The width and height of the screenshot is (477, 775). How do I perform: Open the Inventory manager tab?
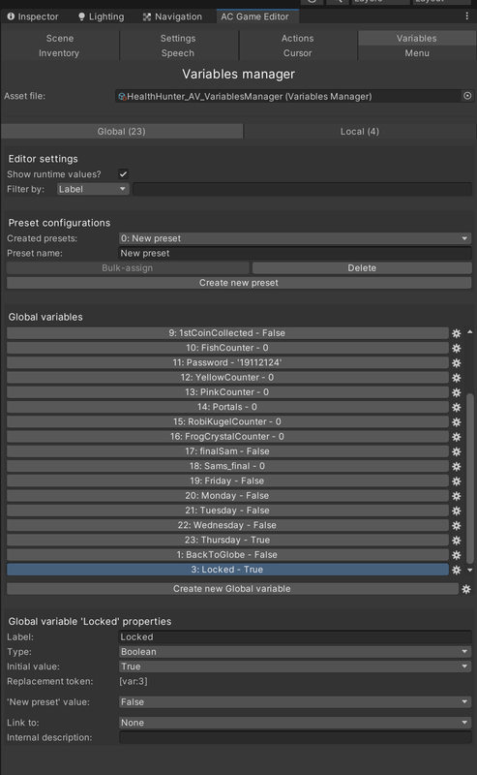[x=59, y=53]
